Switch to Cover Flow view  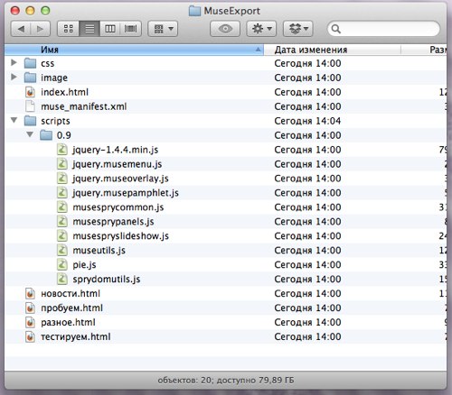pyautogui.click(x=130, y=29)
